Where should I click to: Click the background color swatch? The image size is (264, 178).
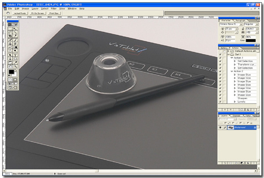(x=15, y=74)
